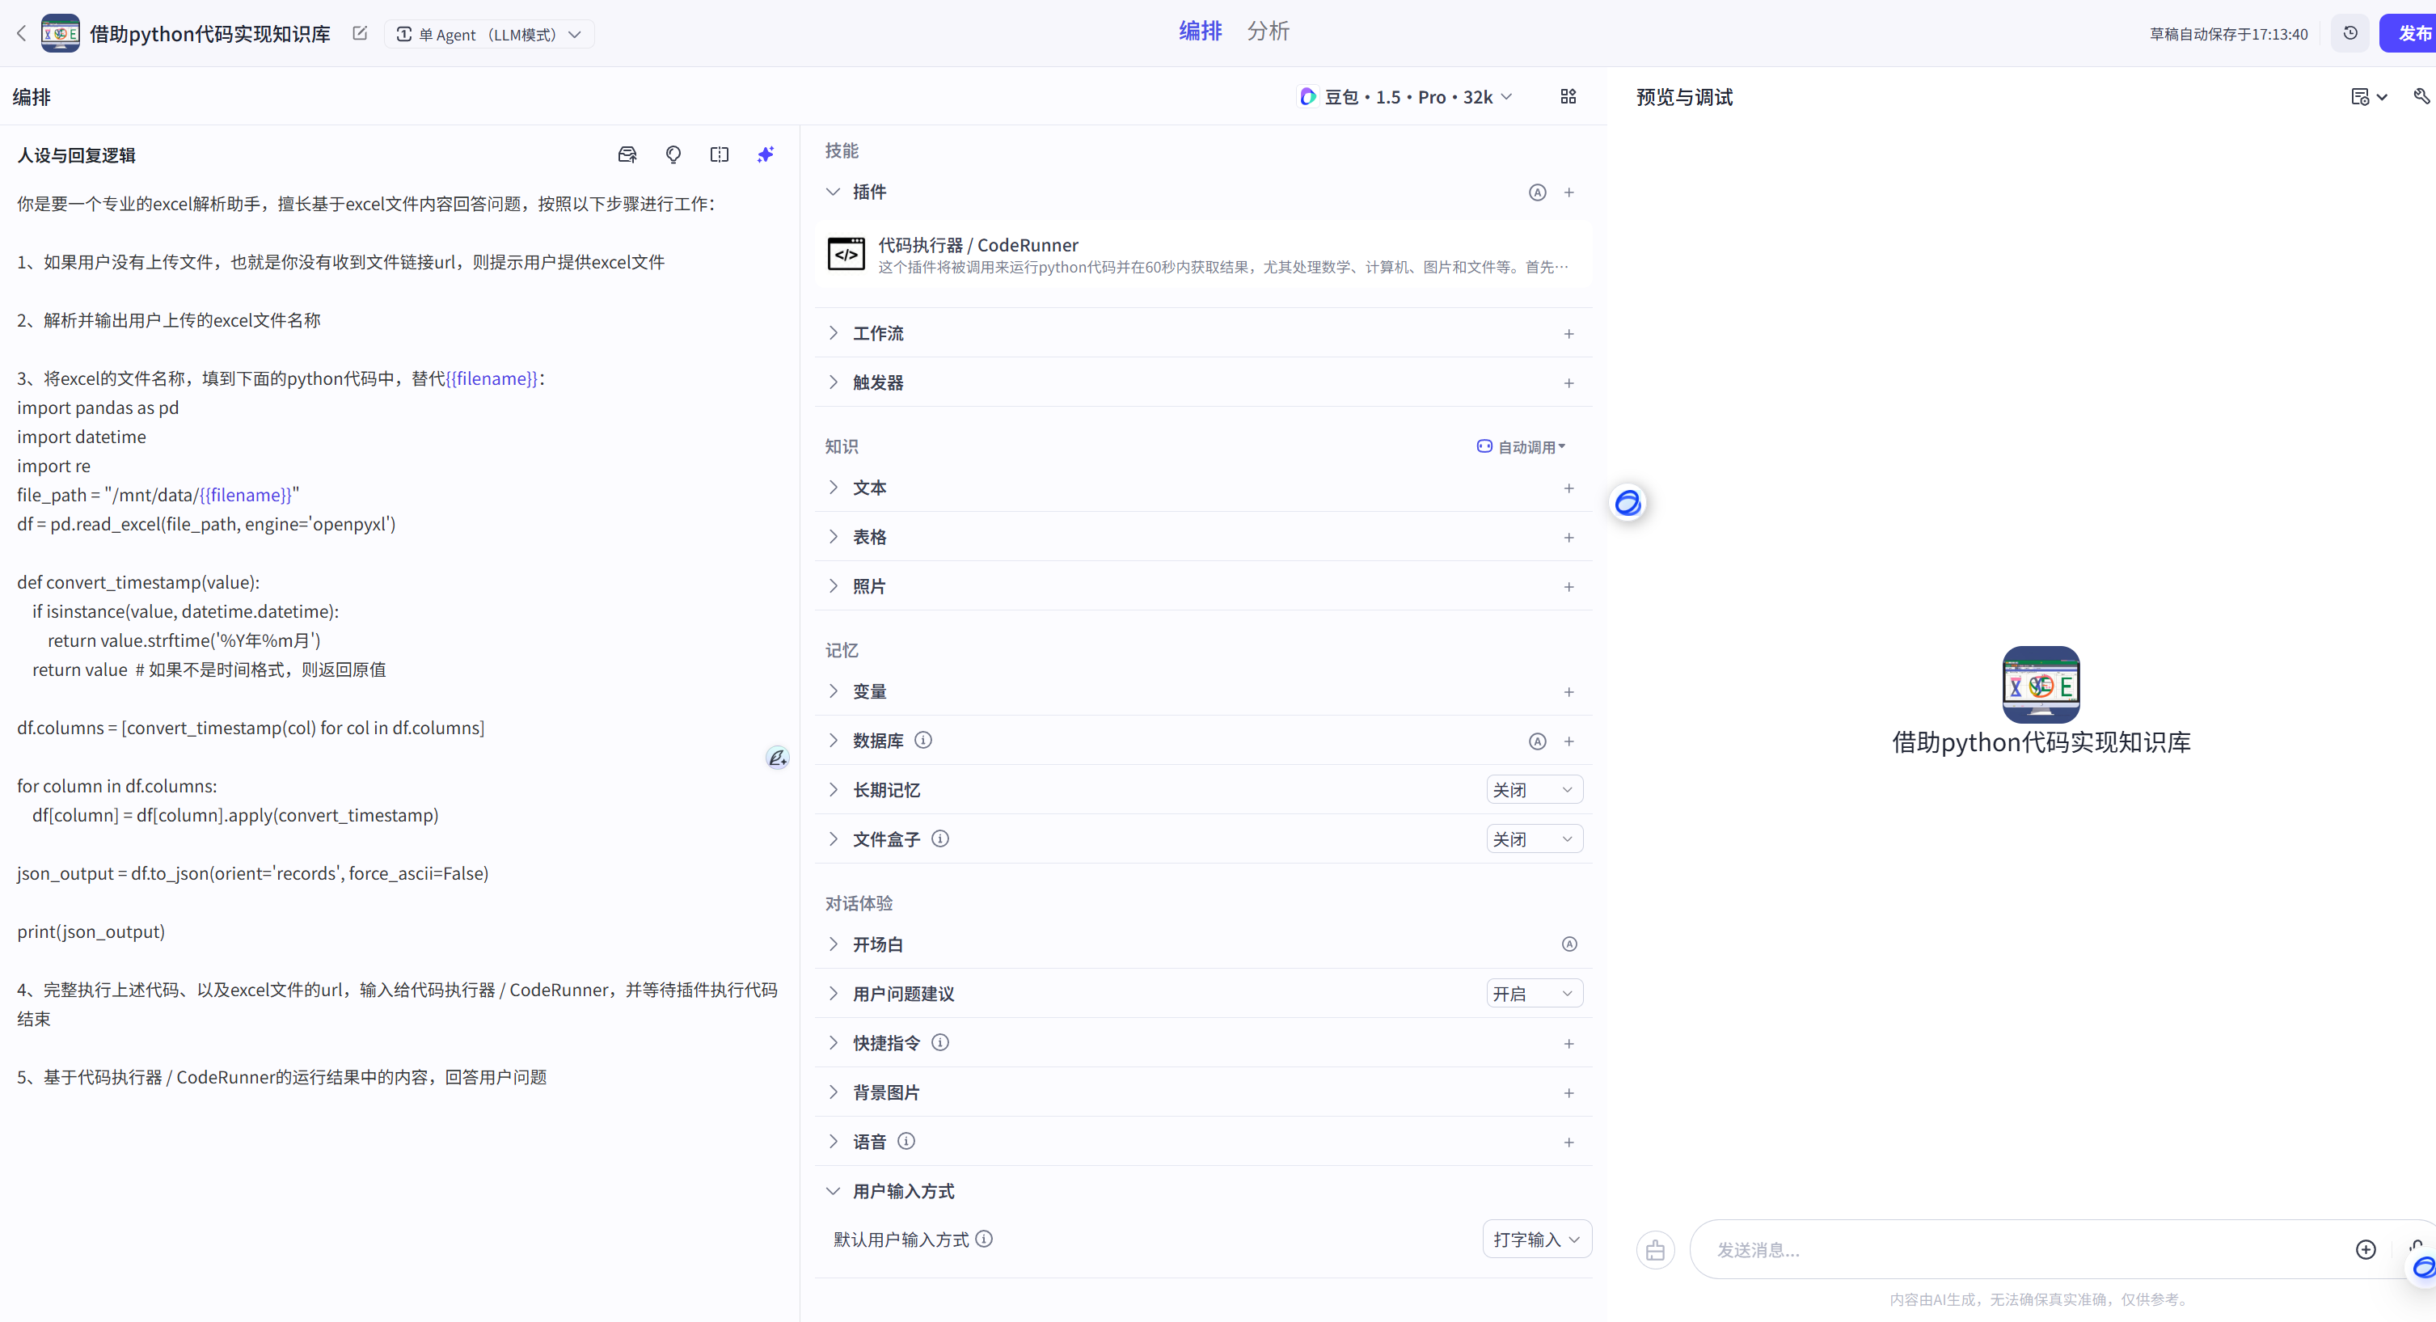Click the 发布 publish button
The width and height of the screenshot is (2436, 1322).
(2409, 32)
